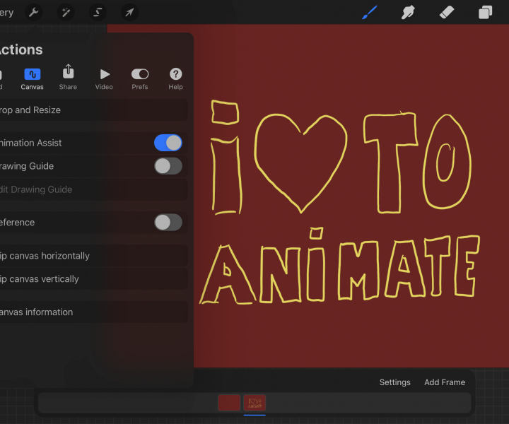The width and height of the screenshot is (509, 424).
Task: Open the Actions wrench icon
Action: [x=33, y=12]
